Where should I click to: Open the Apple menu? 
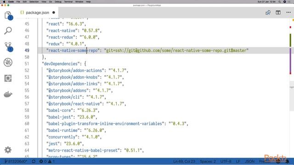pyautogui.click(x=4, y=2)
